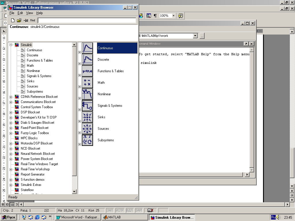Select Nonlinear in the library tree
The height and width of the screenshot is (221, 295).
click(x=33, y=71)
